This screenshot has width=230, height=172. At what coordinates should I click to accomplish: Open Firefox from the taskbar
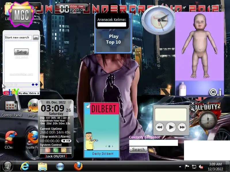(x=78, y=166)
